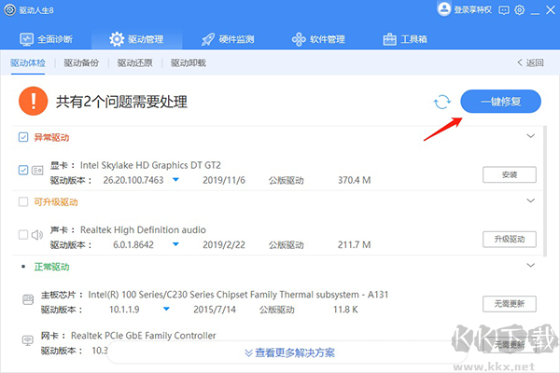The width and height of the screenshot is (560, 373).
Task: Click the driver list vertical scrollbar
Action: [545, 191]
